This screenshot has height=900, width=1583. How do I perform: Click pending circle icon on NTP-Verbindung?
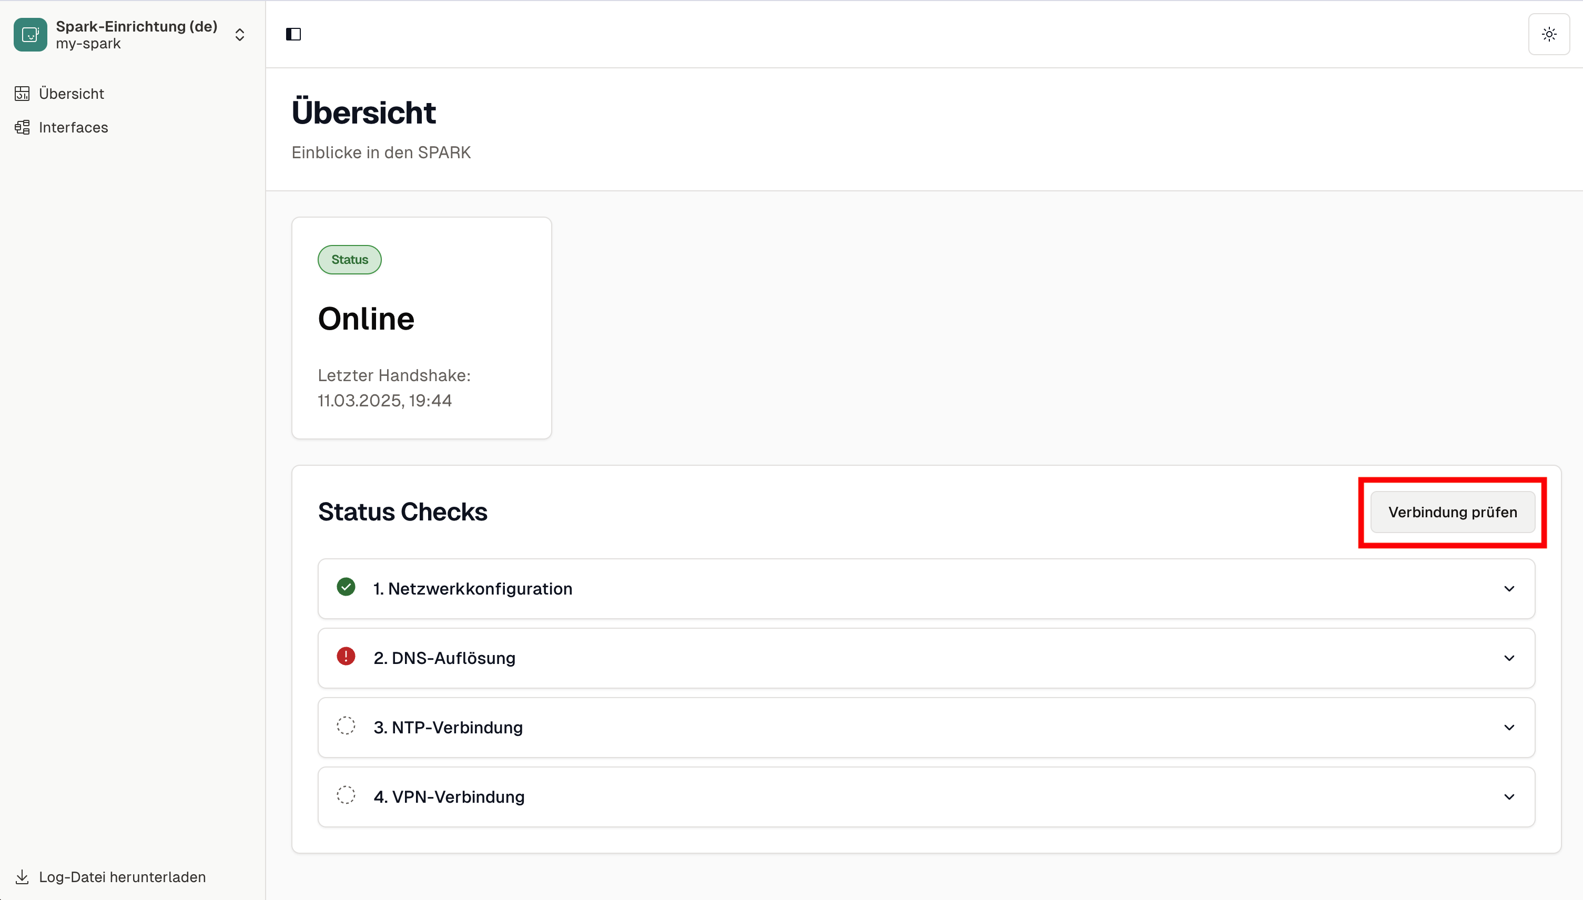pyautogui.click(x=346, y=725)
